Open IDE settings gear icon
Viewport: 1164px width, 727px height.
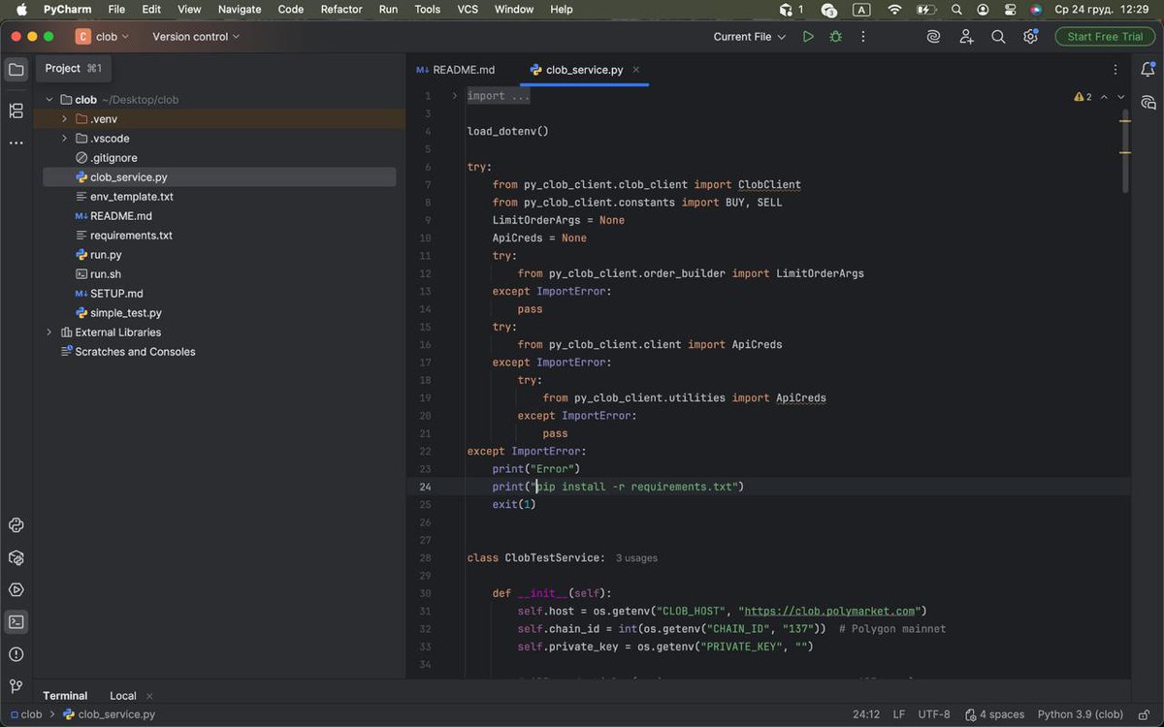[x=1030, y=37]
